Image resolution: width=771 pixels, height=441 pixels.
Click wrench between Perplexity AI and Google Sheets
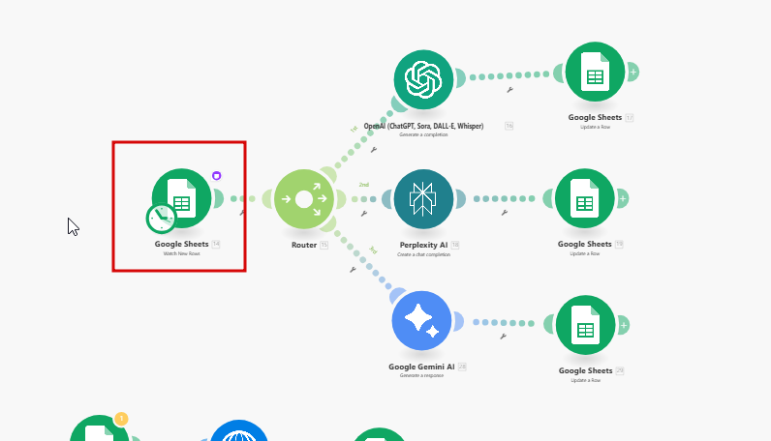(505, 213)
